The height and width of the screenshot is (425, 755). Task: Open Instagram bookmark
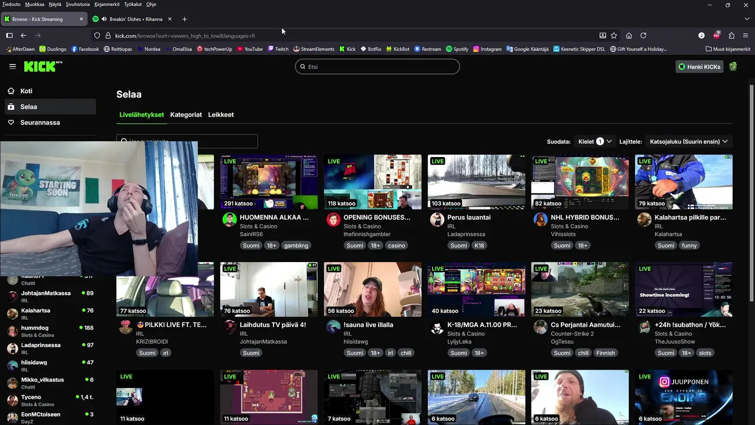487,49
